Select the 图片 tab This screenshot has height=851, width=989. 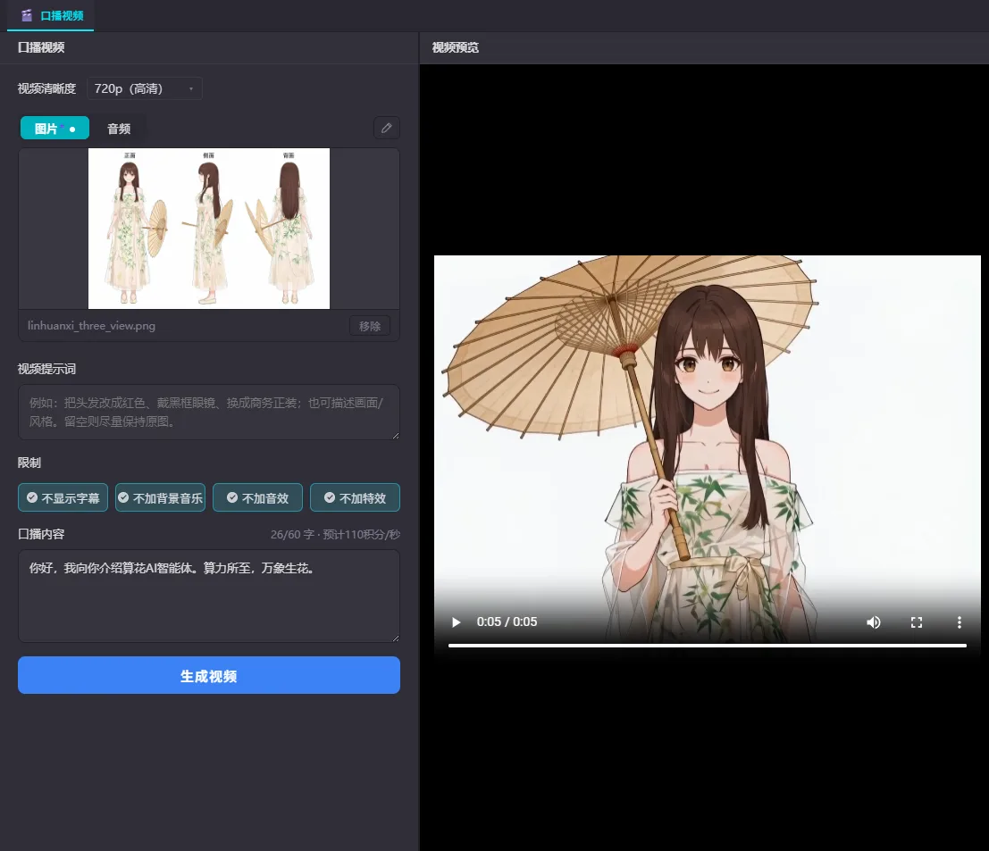coord(54,128)
